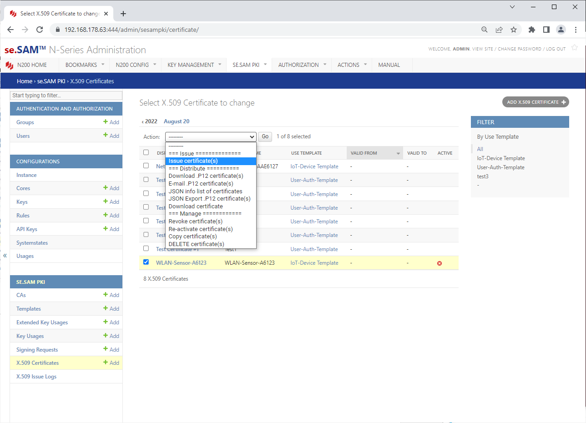Toggle the select-all checkbox in table header

146,152
